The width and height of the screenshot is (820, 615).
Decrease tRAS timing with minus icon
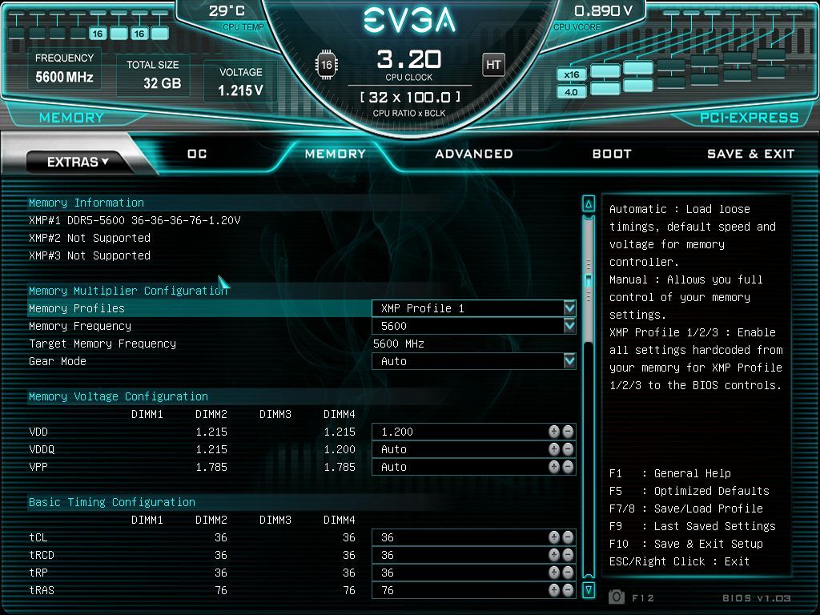pyautogui.click(x=568, y=590)
